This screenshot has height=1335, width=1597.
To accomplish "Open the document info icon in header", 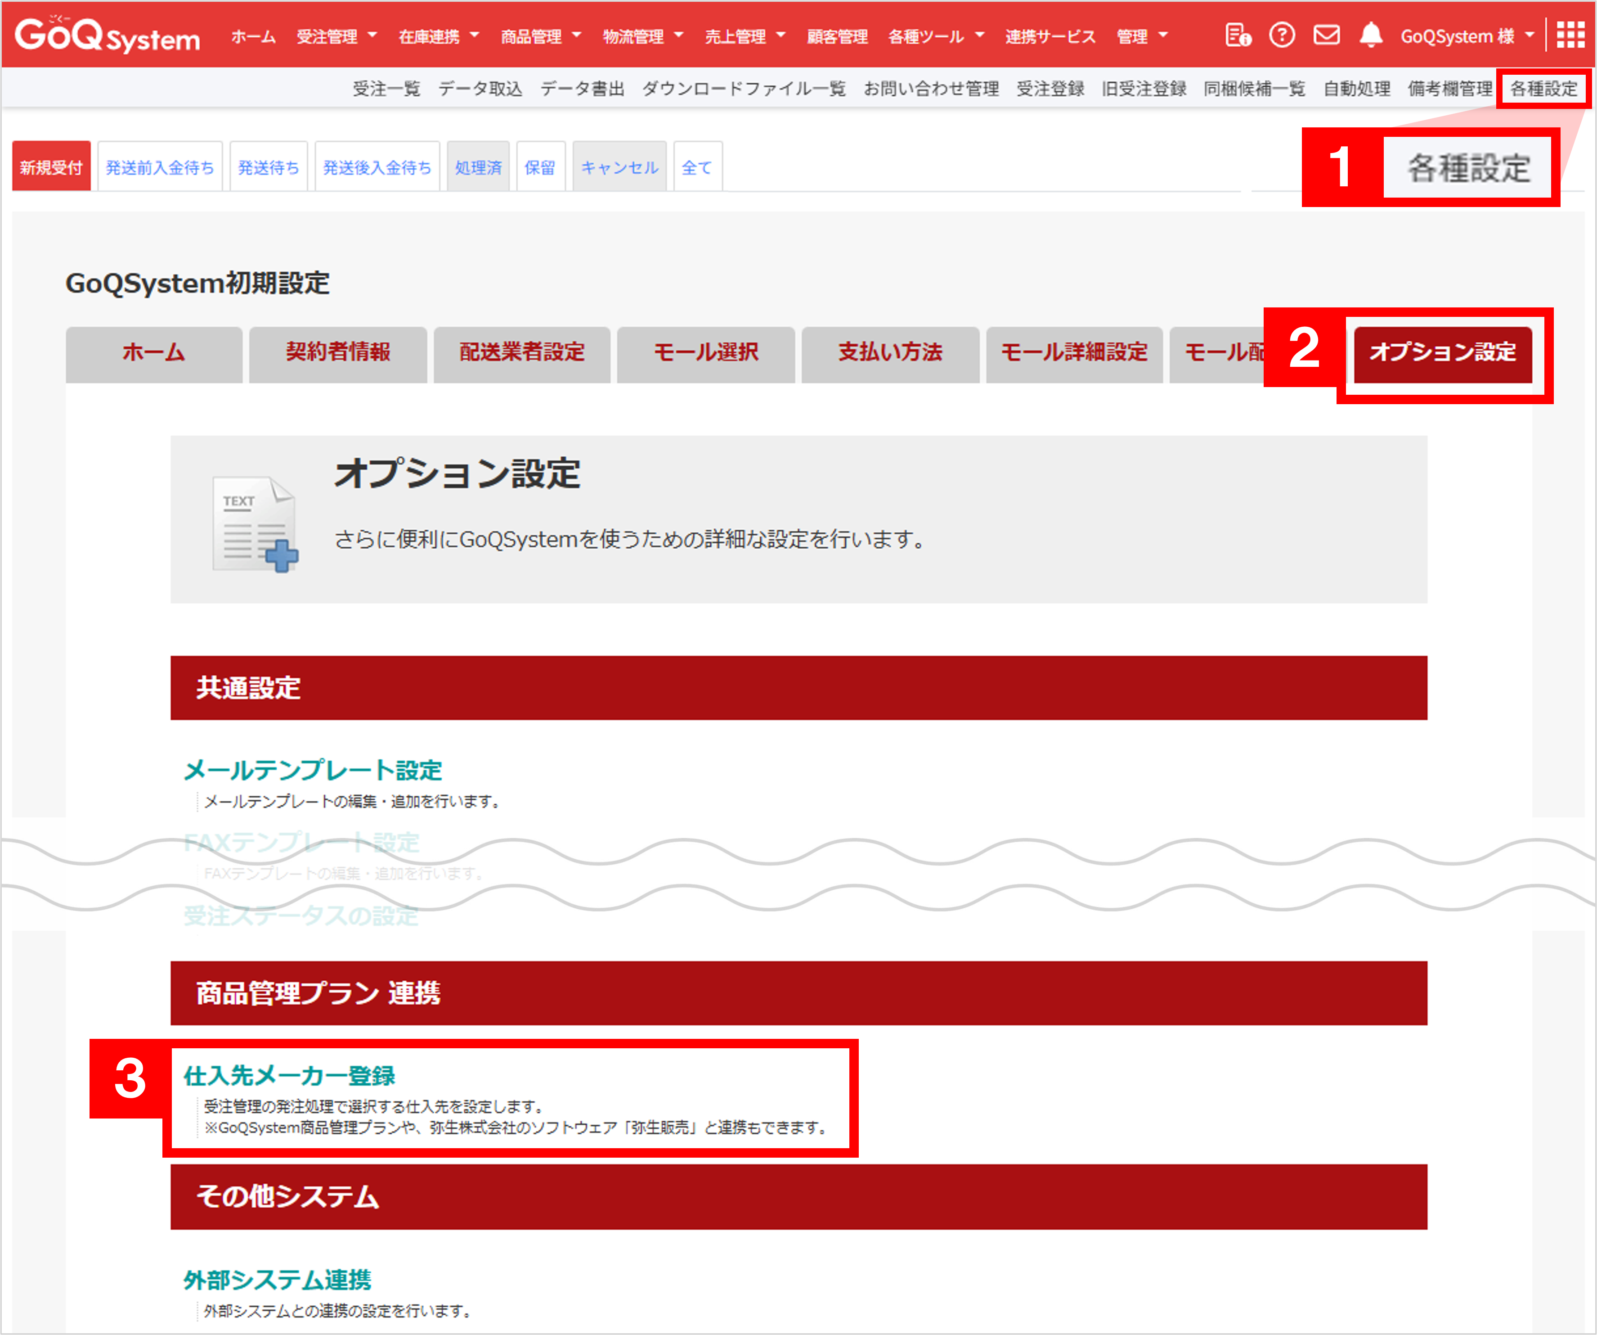I will (x=1237, y=35).
